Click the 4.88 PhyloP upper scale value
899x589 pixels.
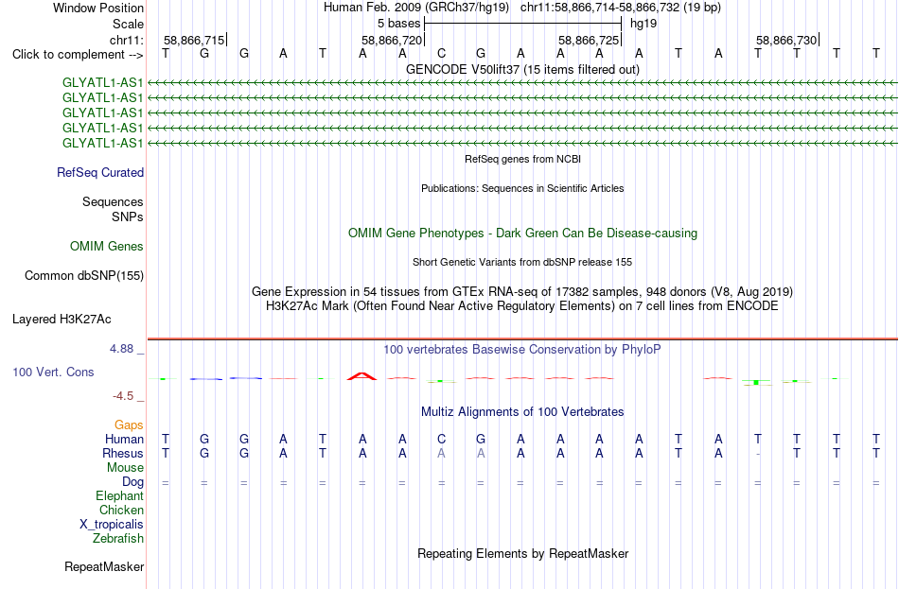click(121, 349)
